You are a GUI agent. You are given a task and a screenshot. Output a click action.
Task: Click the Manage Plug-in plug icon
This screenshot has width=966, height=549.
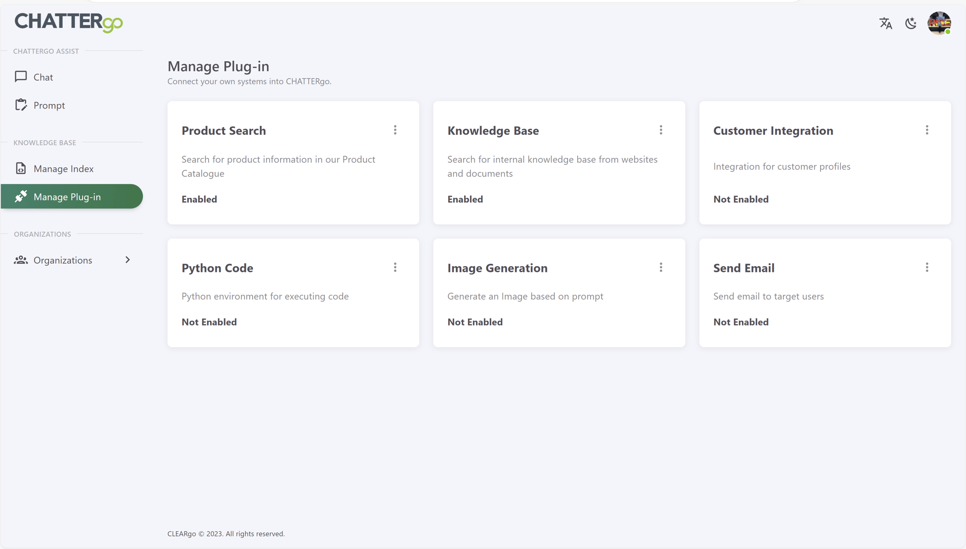click(21, 197)
